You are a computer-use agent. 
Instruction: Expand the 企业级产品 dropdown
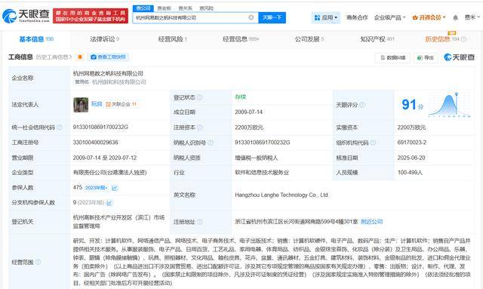point(389,17)
